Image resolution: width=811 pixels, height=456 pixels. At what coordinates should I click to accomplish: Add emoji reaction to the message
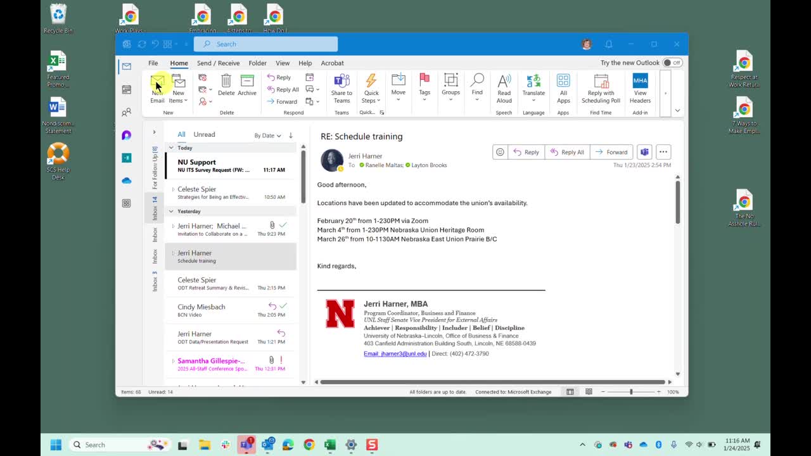click(x=500, y=152)
